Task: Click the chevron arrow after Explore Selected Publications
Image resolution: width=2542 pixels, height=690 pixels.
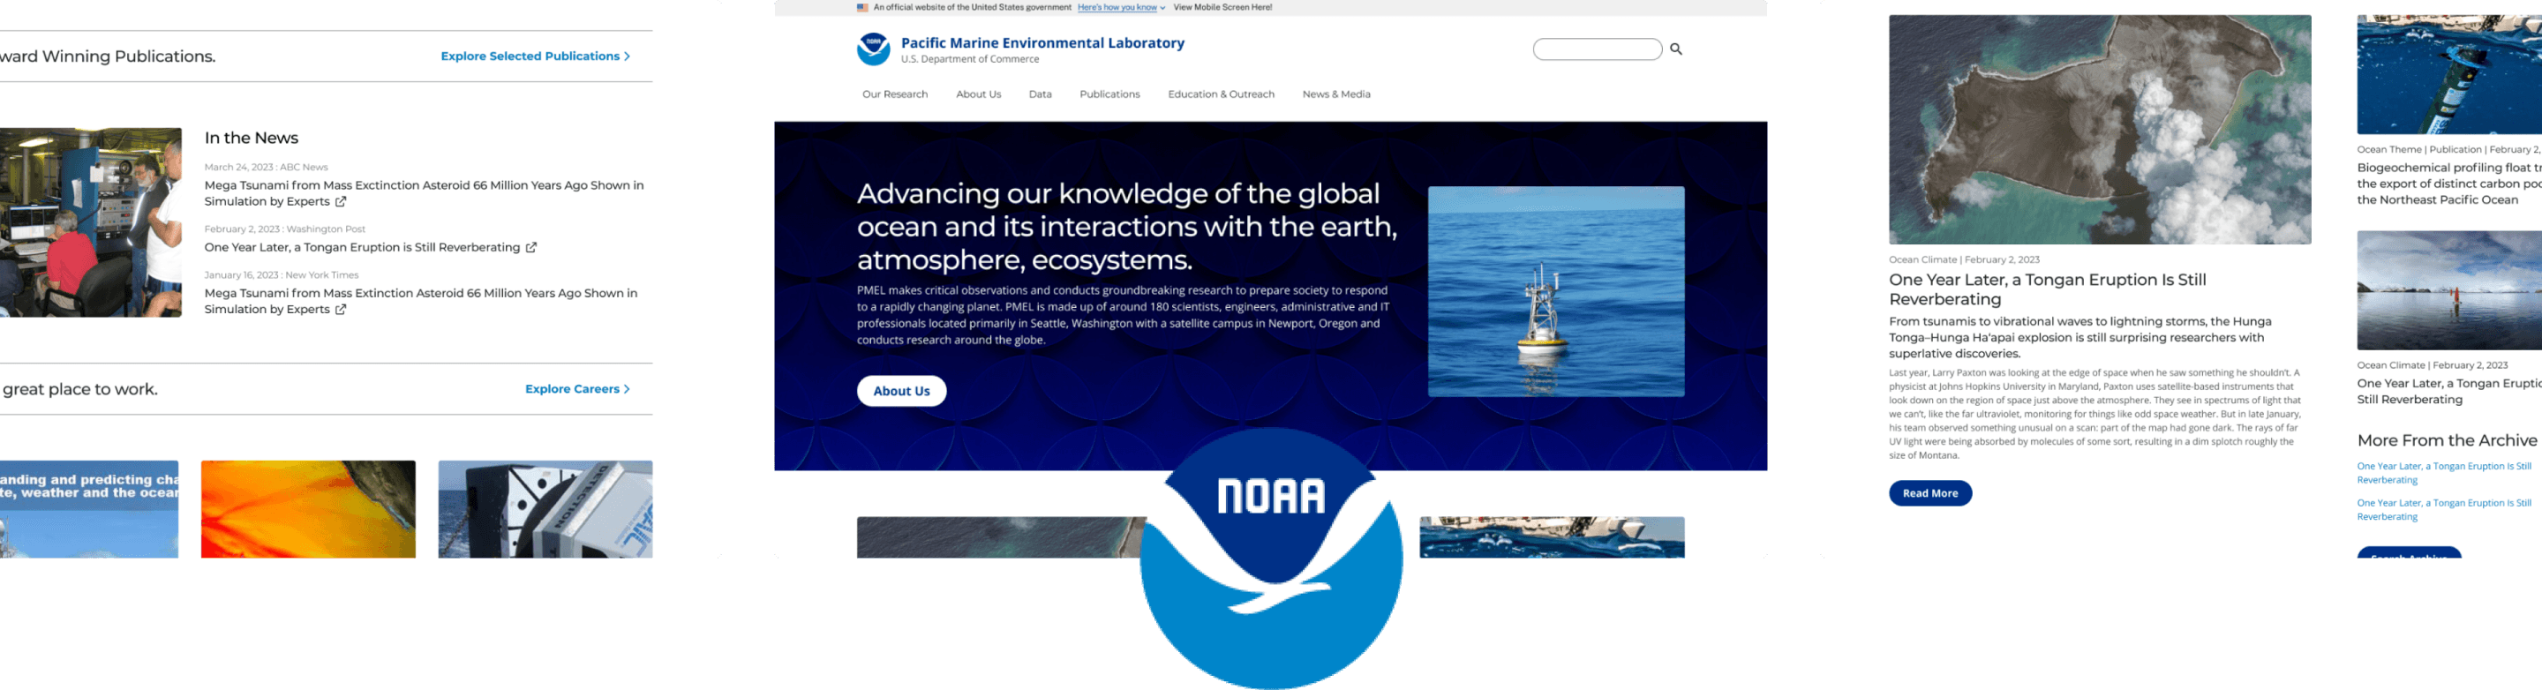Action: tap(627, 56)
